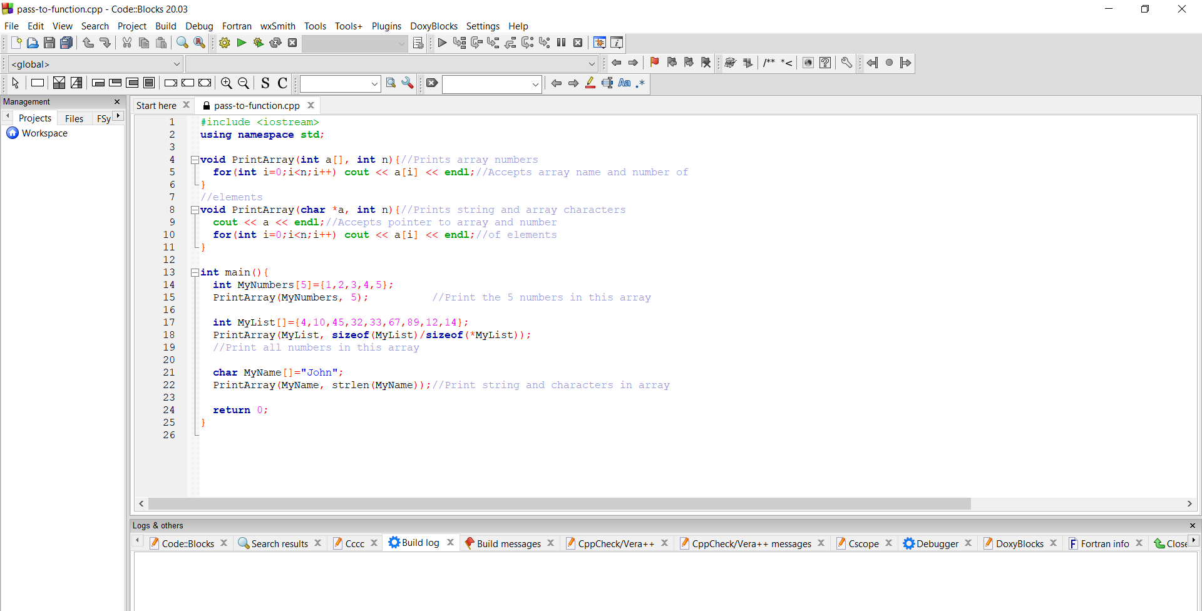This screenshot has height=611, width=1202.
Task: Collapse the PrintArray function fold marker
Action: point(195,160)
